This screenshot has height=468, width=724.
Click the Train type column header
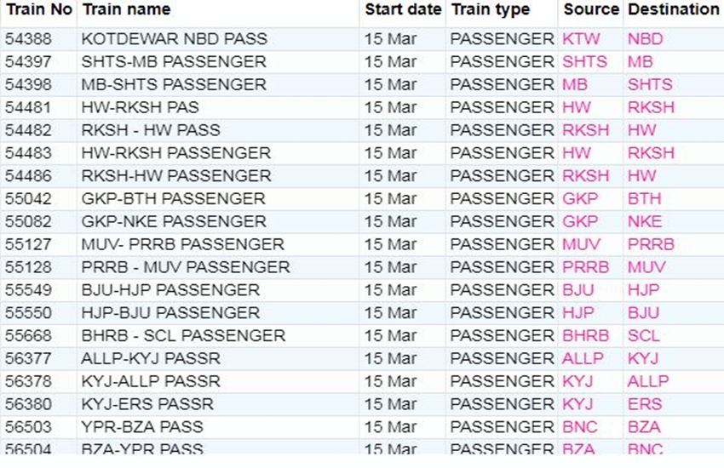click(x=490, y=10)
